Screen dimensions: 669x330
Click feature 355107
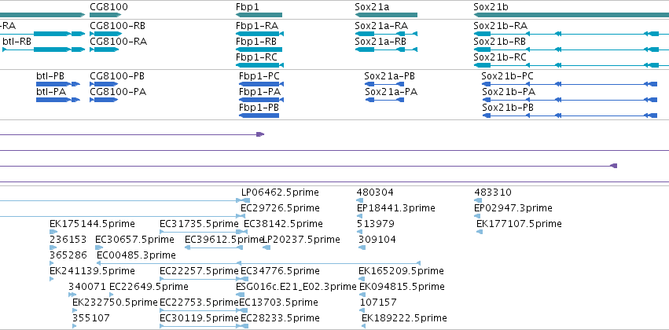click(91, 318)
